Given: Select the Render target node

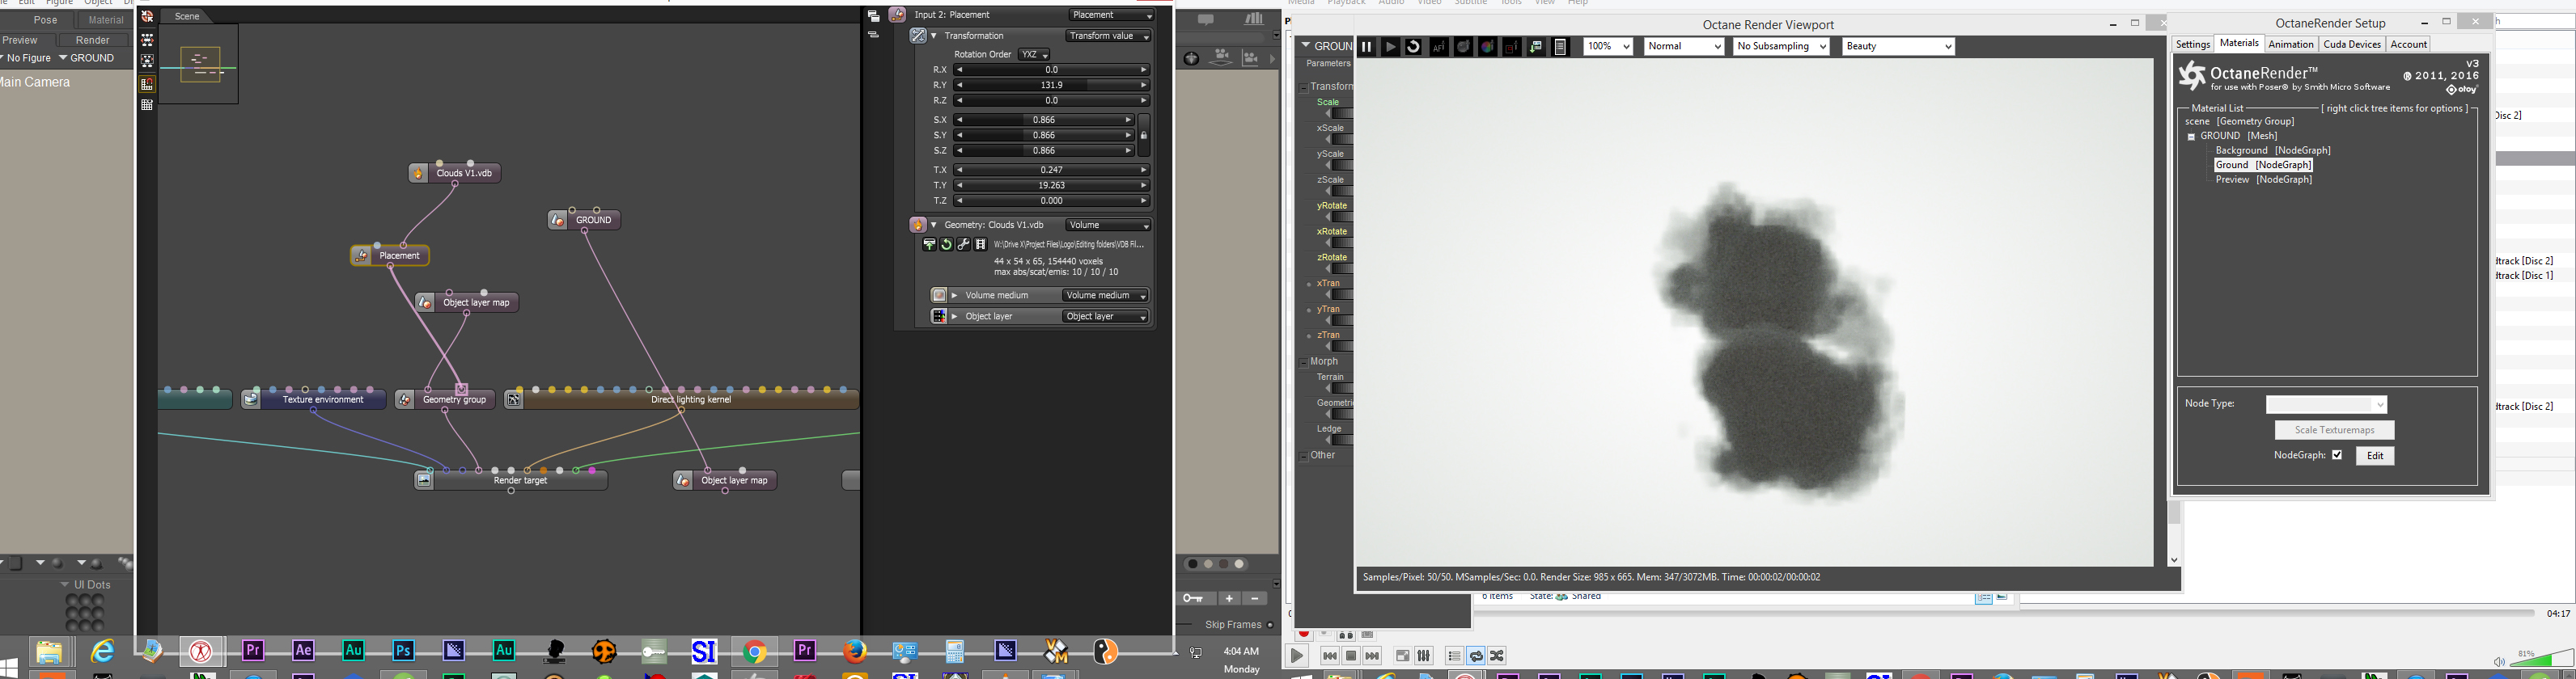Looking at the screenshot, I should click(x=511, y=480).
